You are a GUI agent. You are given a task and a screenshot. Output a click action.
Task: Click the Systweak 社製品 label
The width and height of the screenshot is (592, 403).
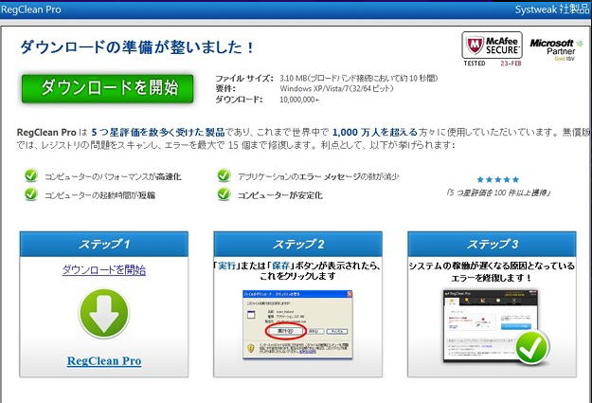(x=551, y=9)
